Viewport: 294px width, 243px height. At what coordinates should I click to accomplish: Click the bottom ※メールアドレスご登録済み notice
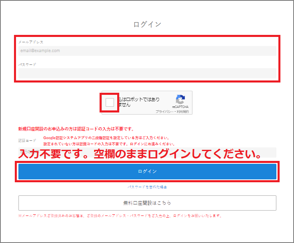120,216
